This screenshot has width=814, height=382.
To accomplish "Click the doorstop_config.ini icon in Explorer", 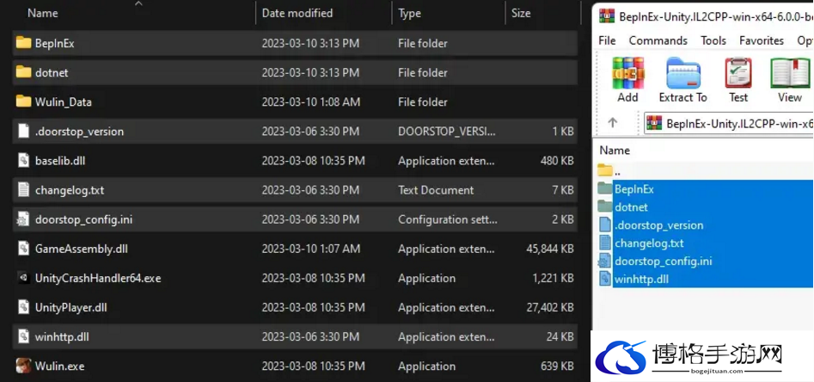I will coord(23,219).
